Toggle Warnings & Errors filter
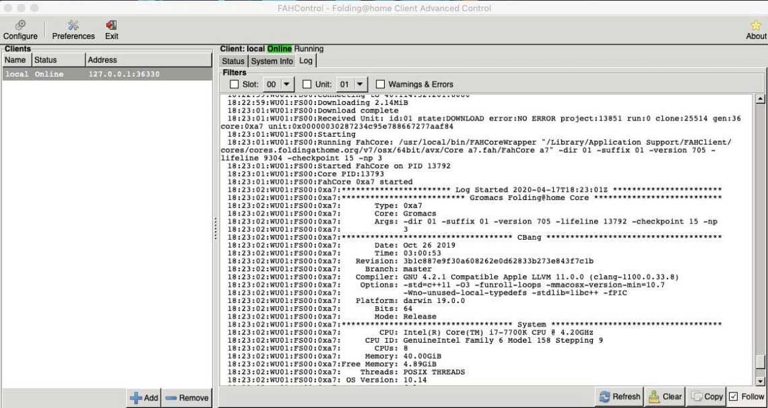Image resolution: width=768 pixels, height=408 pixels. [x=381, y=85]
